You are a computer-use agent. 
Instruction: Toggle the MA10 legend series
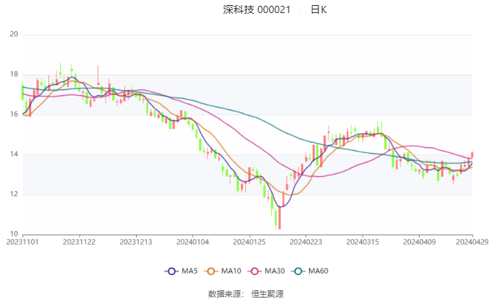[x=222, y=271]
